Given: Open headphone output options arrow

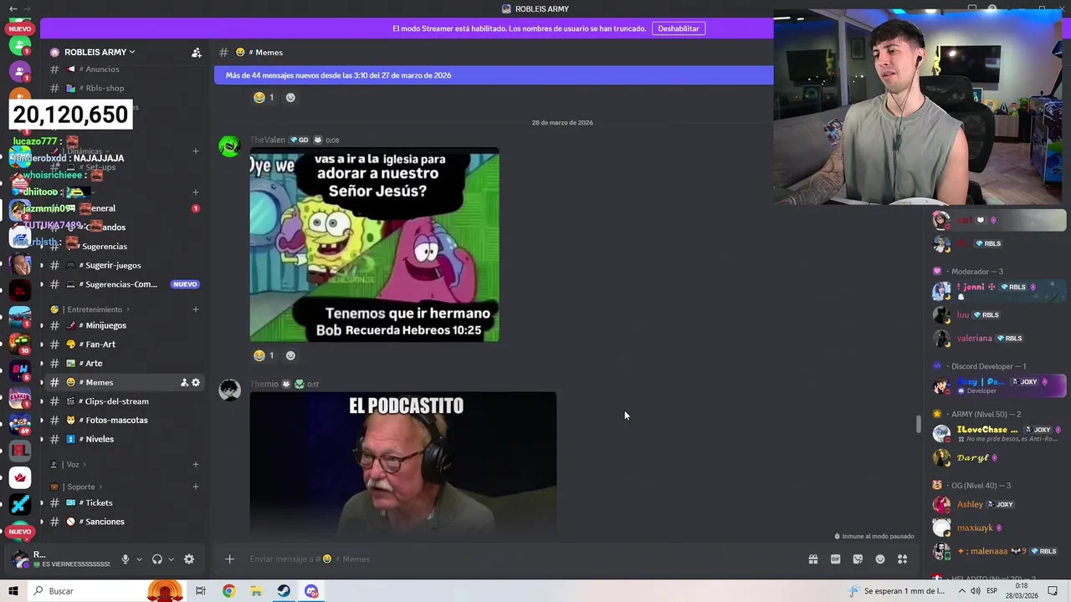Looking at the screenshot, I should (171, 559).
